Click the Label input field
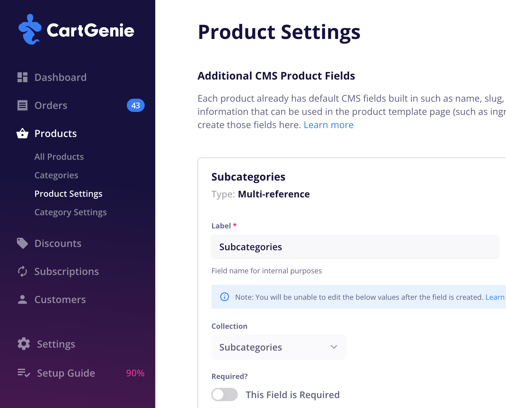 click(355, 247)
